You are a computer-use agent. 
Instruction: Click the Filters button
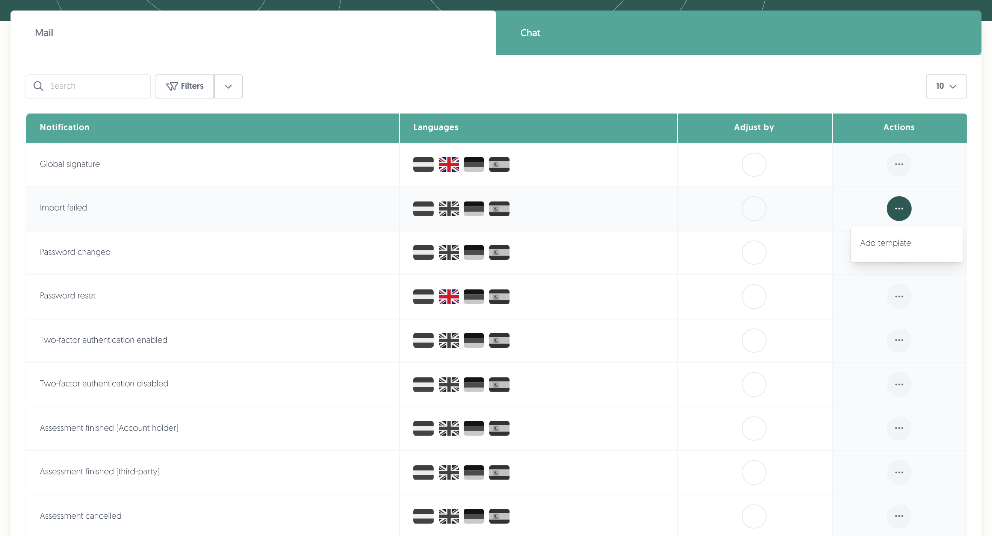point(185,86)
